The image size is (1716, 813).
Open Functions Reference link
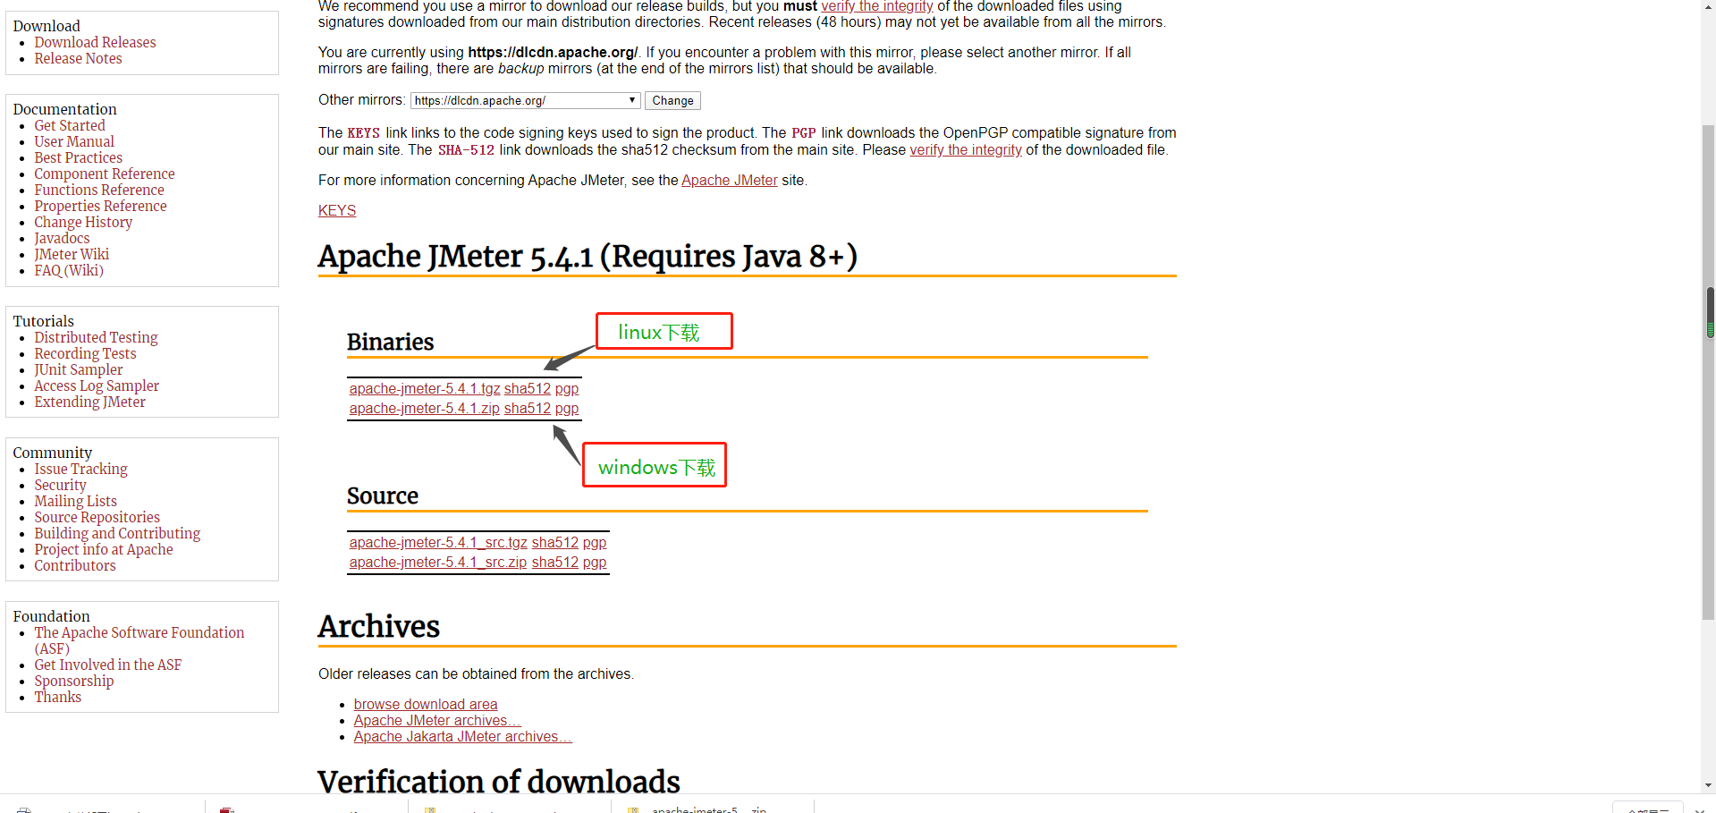click(99, 190)
